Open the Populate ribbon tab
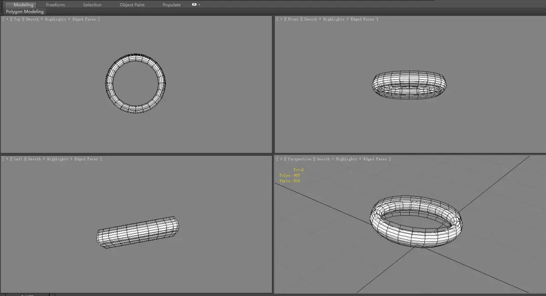 click(172, 5)
